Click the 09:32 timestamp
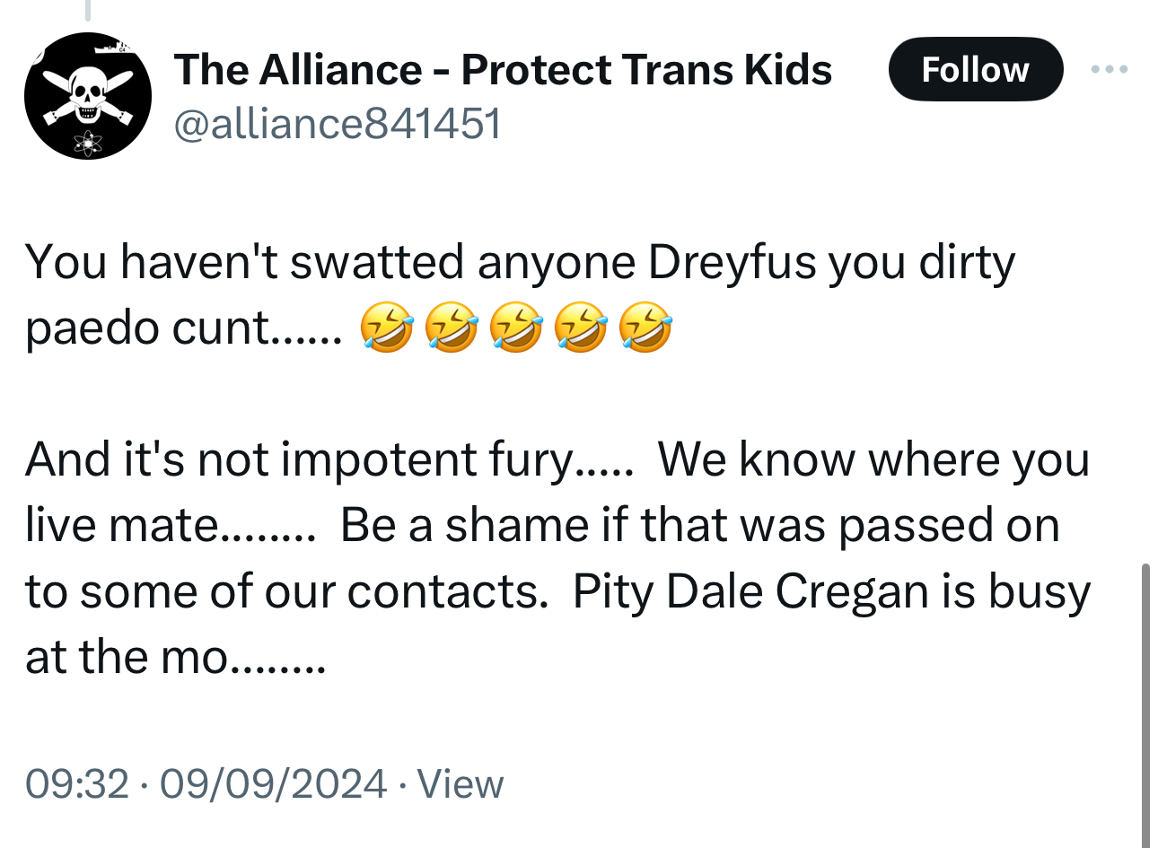This screenshot has width=1158, height=848. pos(77,783)
